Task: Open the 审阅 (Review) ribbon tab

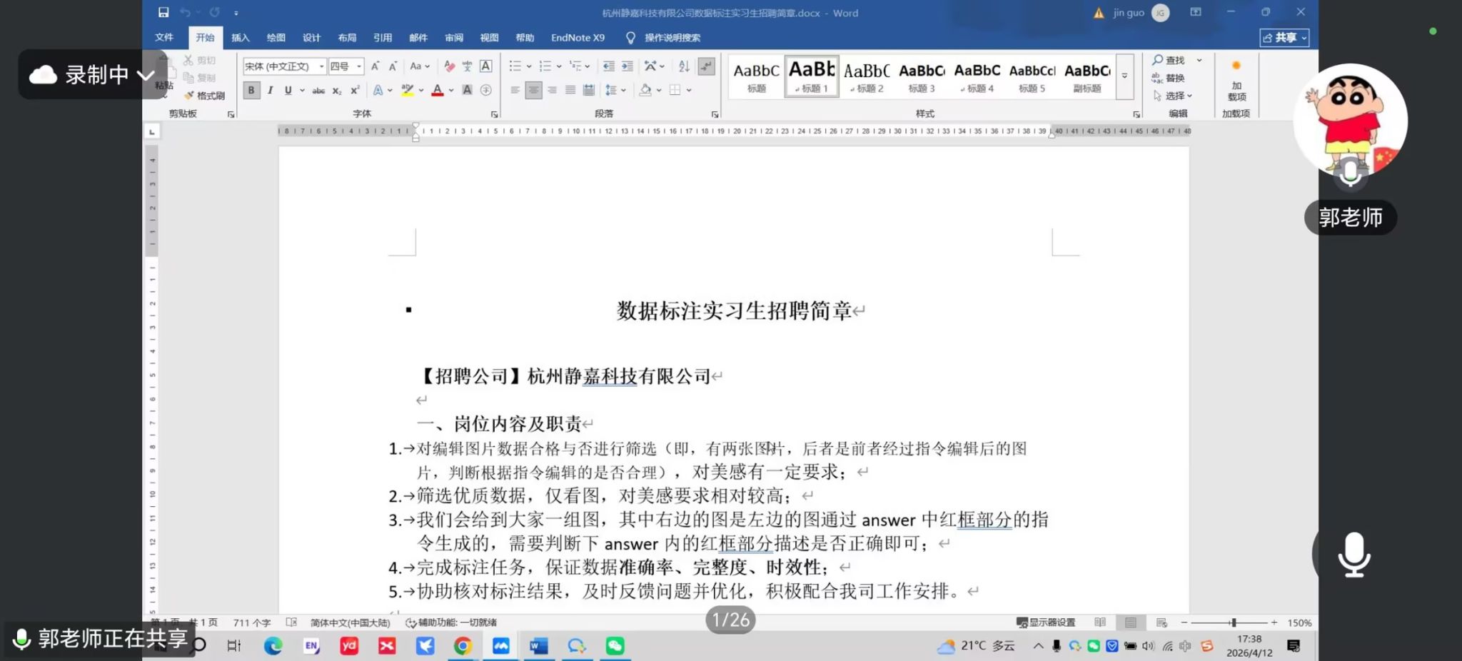Action: [454, 38]
